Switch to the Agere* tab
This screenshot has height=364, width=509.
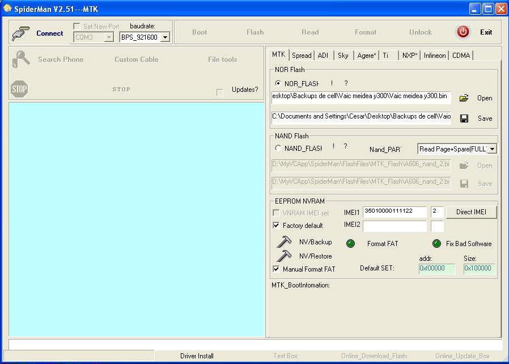point(367,56)
